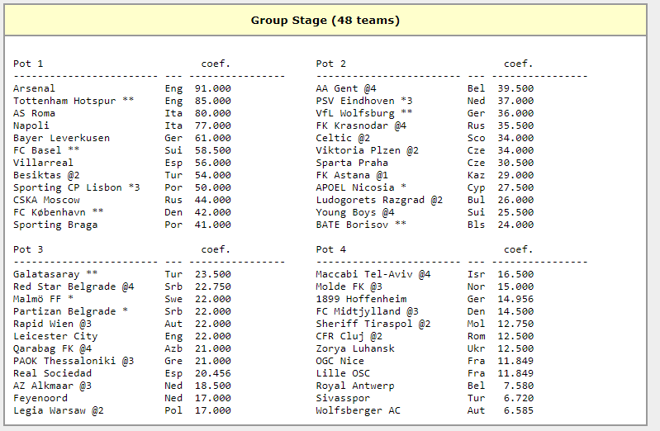
Task: Click Sparta Praha team name
Action: pos(352,163)
